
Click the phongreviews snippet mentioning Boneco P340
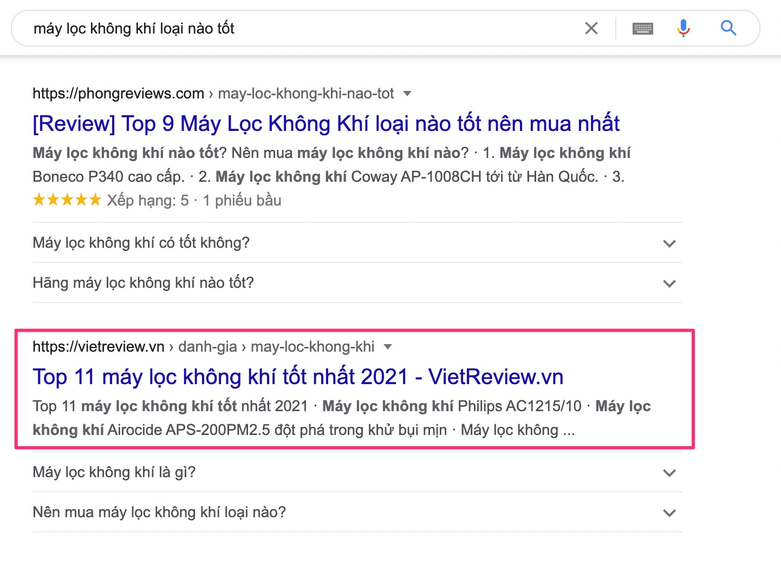[x=331, y=165]
